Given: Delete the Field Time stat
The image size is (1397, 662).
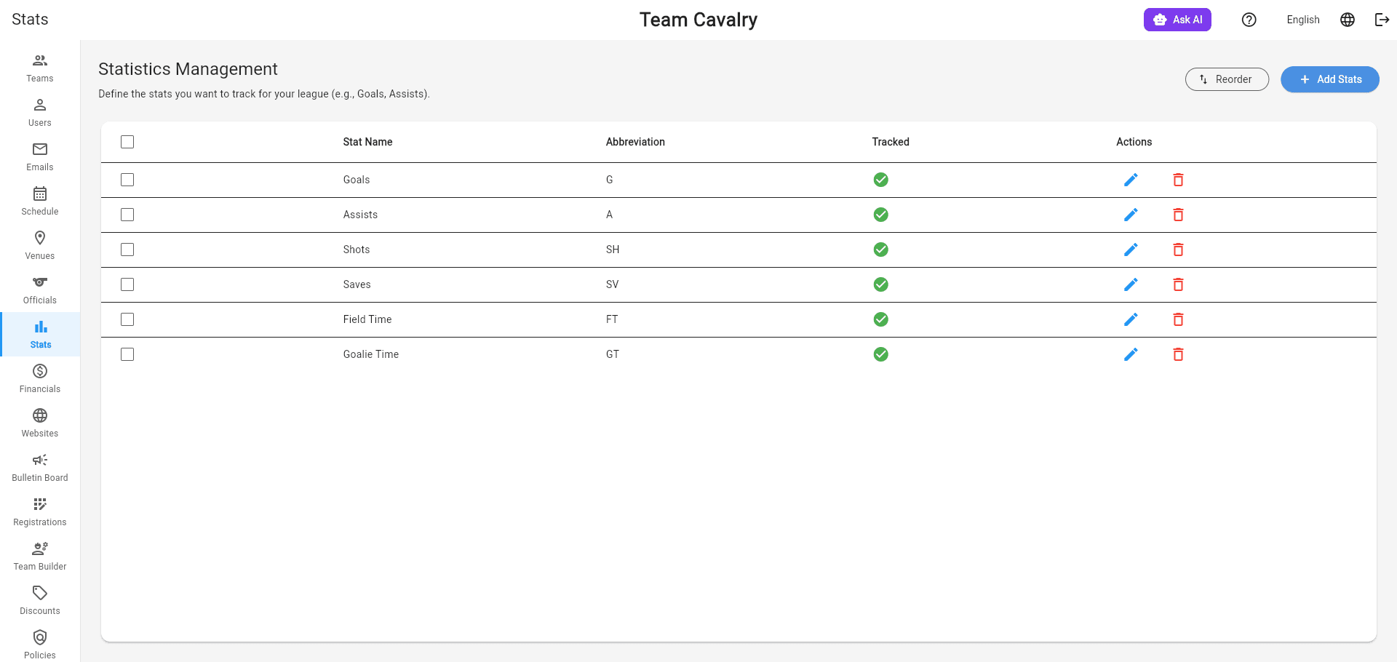Looking at the screenshot, I should point(1178,319).
